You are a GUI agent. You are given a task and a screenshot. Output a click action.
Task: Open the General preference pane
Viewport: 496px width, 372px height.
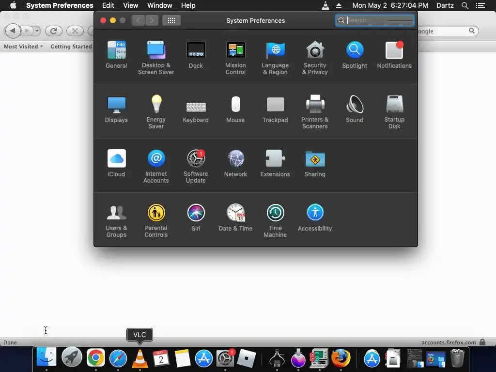click(x=116, y=55)
